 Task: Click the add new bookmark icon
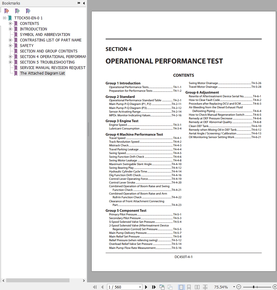tap(17, 11)
